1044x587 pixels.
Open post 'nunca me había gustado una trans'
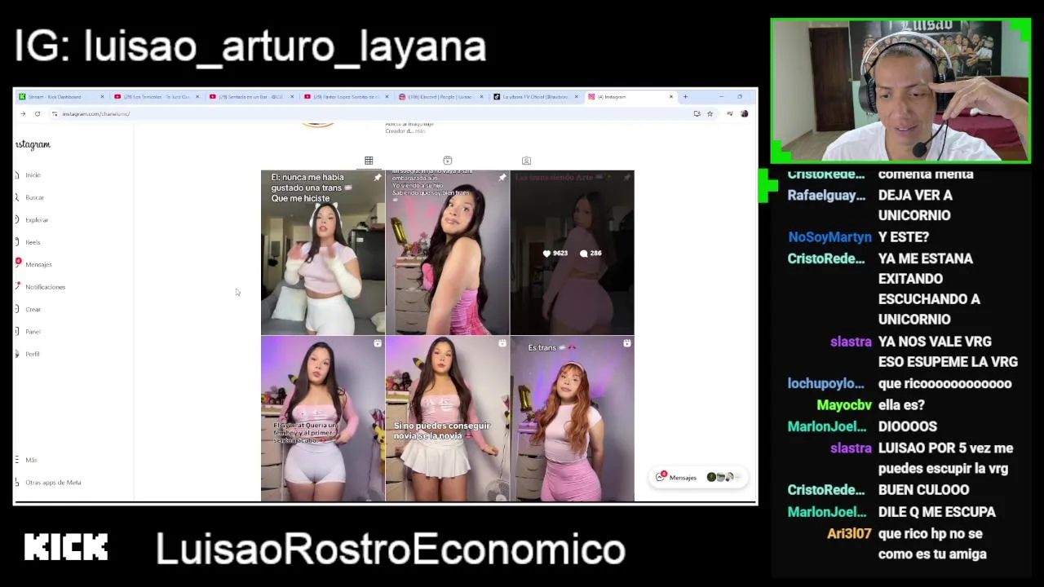point(323,253)
